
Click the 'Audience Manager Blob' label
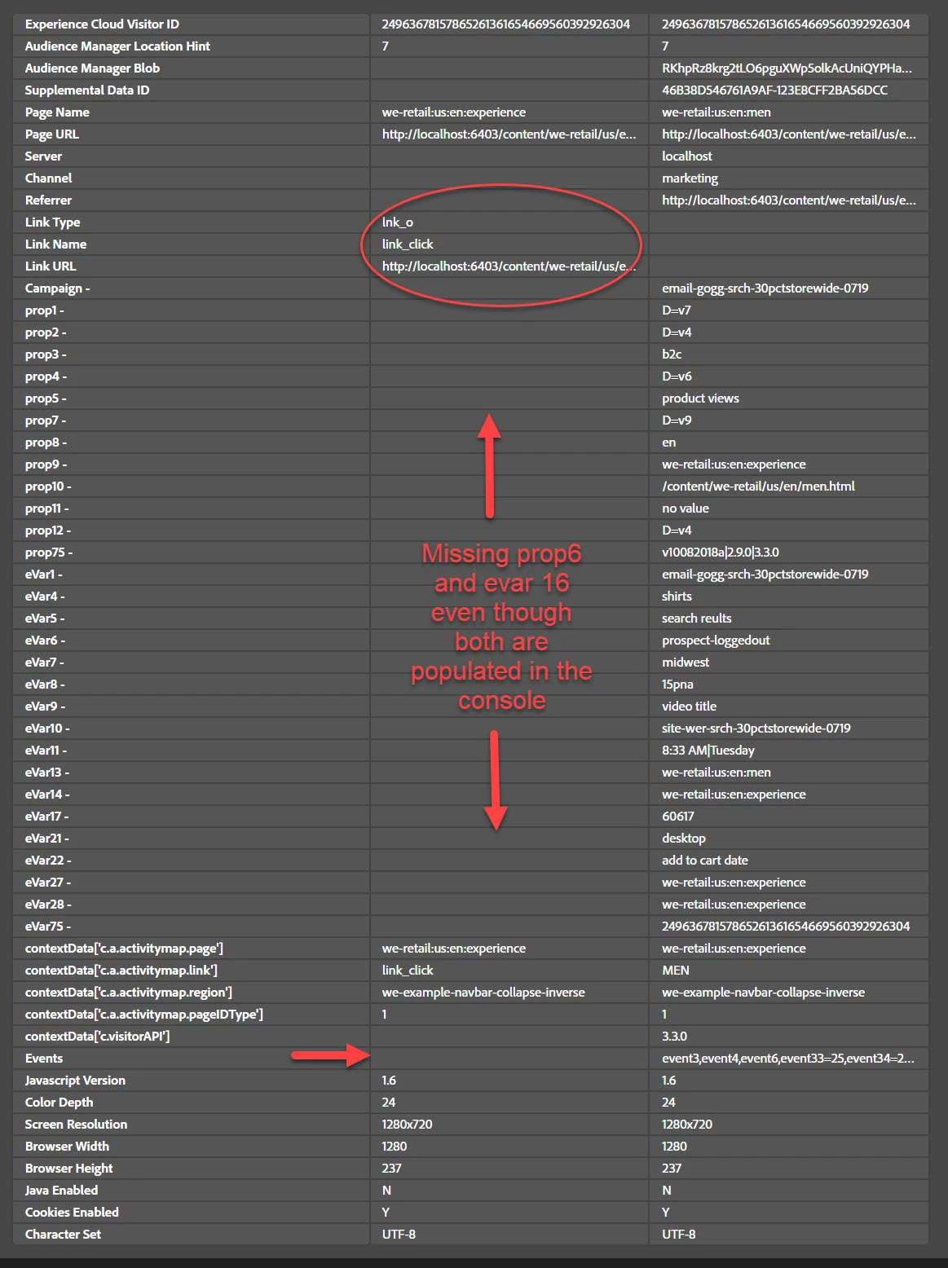point(92,68)
